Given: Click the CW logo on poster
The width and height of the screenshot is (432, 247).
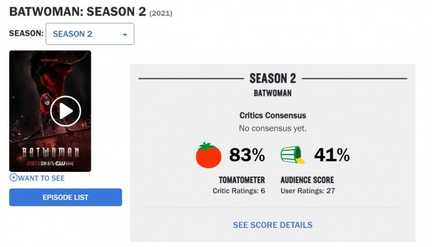Looking at the screenshot, I should 60,163.
